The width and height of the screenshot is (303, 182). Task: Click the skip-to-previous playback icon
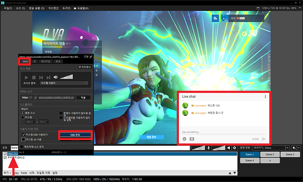[41, 77]
